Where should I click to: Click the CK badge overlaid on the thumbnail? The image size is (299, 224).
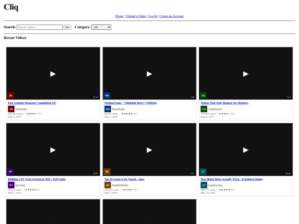pyautogui.click(x=203, y=96)
